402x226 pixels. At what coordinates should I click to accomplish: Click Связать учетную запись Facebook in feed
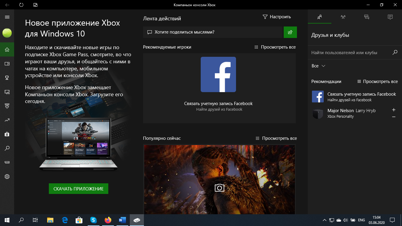click(x=218, y=104)
